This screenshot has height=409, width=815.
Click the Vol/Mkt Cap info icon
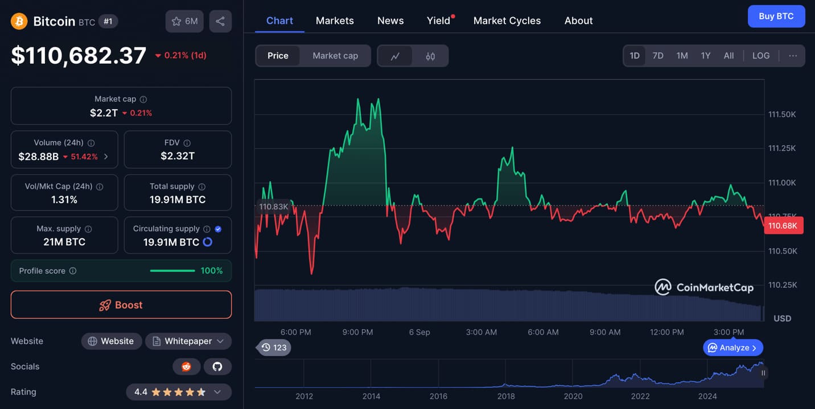(x=100, y=187)
